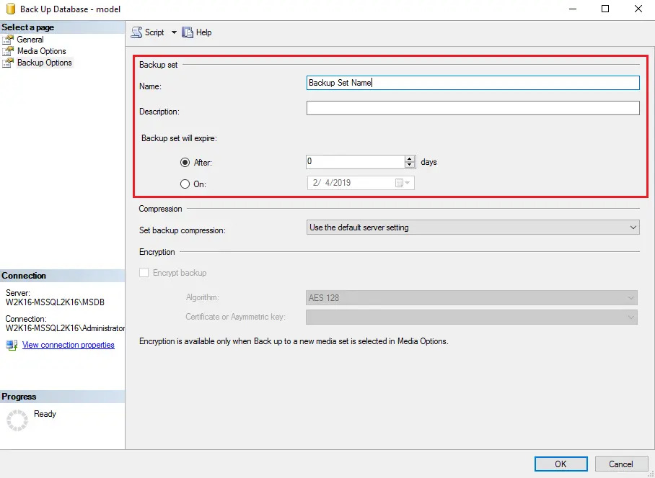Increase expiration days with up arrow
Viewport: 655px width, 478px height.
pyautogui.click(x=410, y=159)
